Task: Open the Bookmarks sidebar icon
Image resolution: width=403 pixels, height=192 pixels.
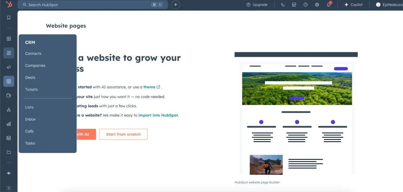Action: click(x=9, y=18)
